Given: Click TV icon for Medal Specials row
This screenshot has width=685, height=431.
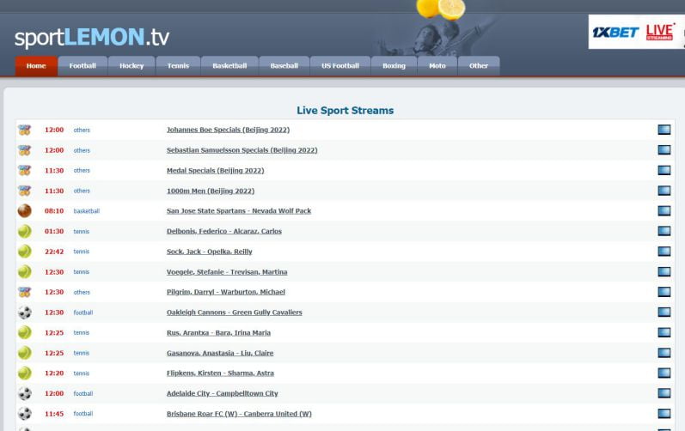Looking at the screenshot, I should 664,170.
